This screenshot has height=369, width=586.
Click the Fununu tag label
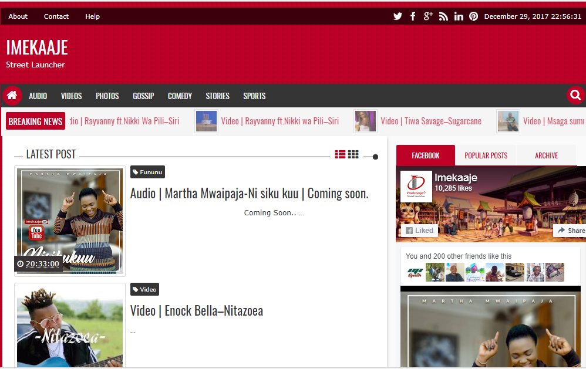point(147,172)
